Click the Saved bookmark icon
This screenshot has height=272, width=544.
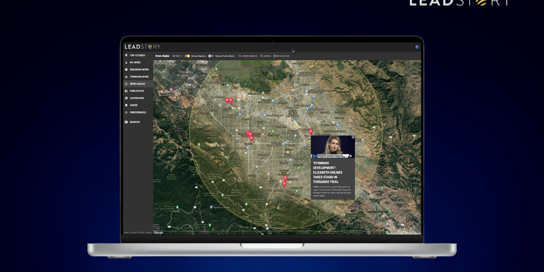tap(126, 105)
